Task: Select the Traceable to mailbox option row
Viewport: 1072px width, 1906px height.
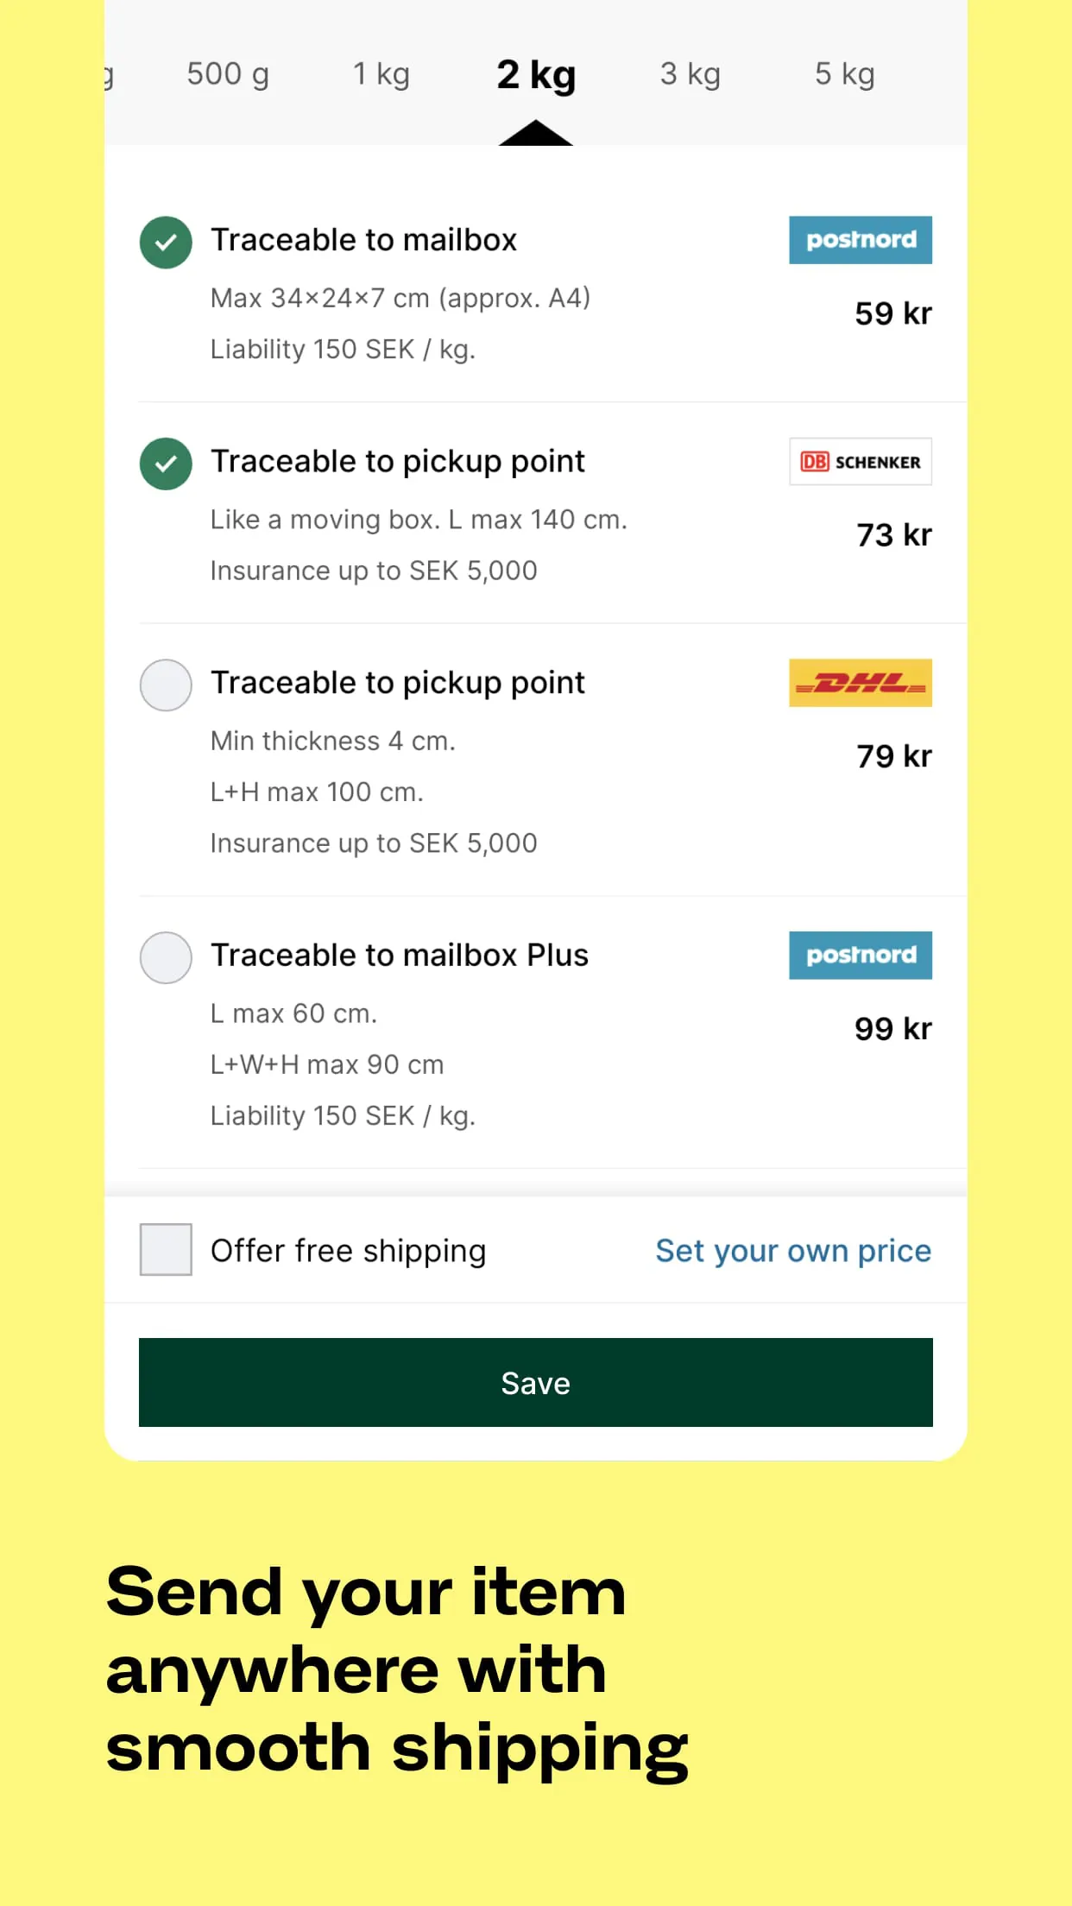Action: coord(363,240)
